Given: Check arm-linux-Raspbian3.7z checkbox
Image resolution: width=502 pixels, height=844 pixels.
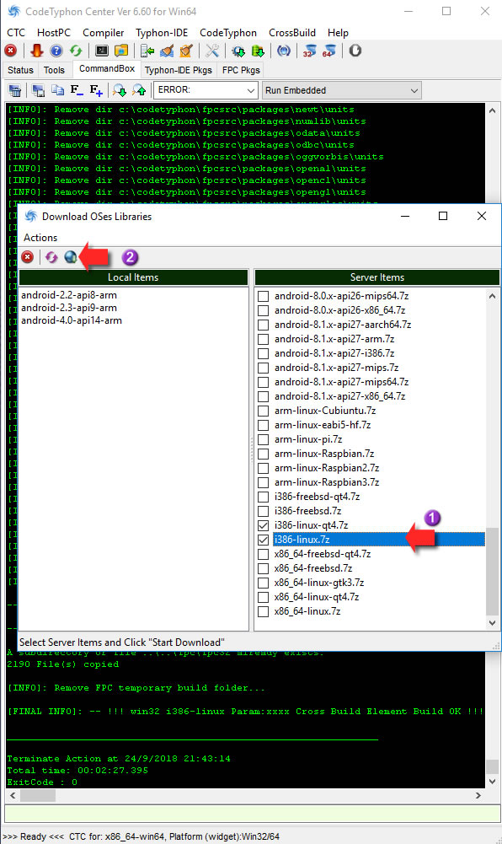Looking at the screenshot, I should 264,482.
